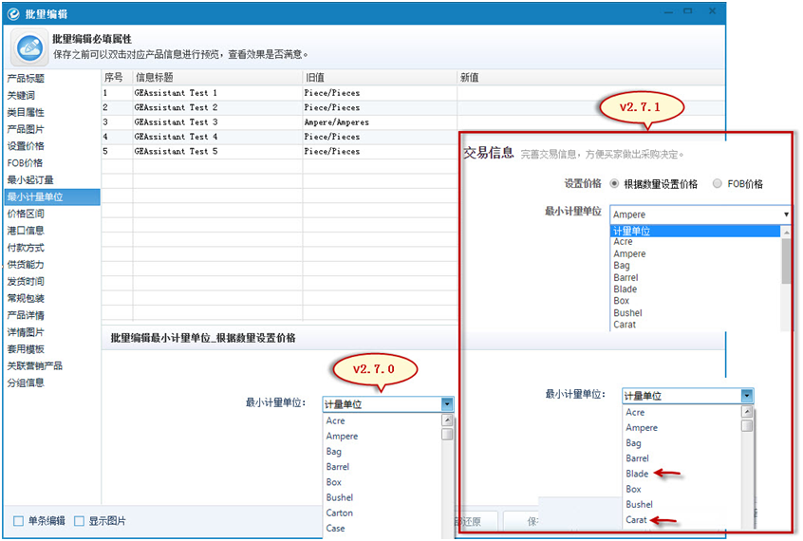Click the app logo in the title bar
This screenshot has width=803, height=541.
(x=13, y=13)
